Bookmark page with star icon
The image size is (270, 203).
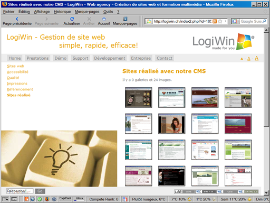click(220, 22)
